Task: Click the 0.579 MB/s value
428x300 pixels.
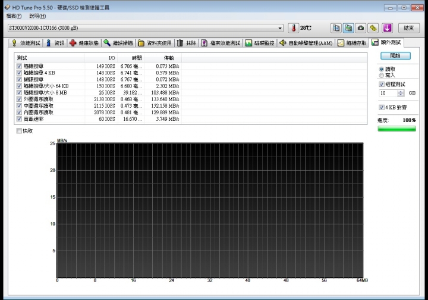Action: pyautogui.click(x=168, y=73)
